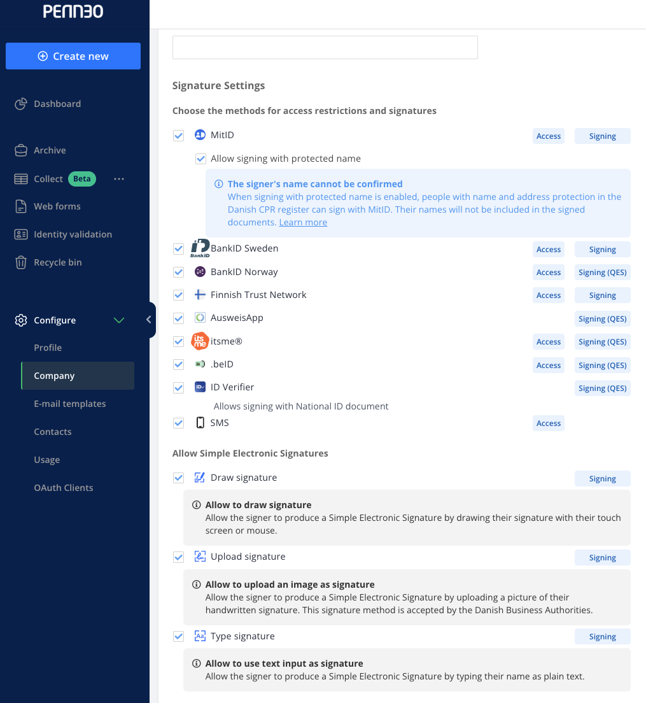646x703 pixels.
Task: Open the Collect three-dots options menu
Action: pyautogui.click(x=119, y=179)
